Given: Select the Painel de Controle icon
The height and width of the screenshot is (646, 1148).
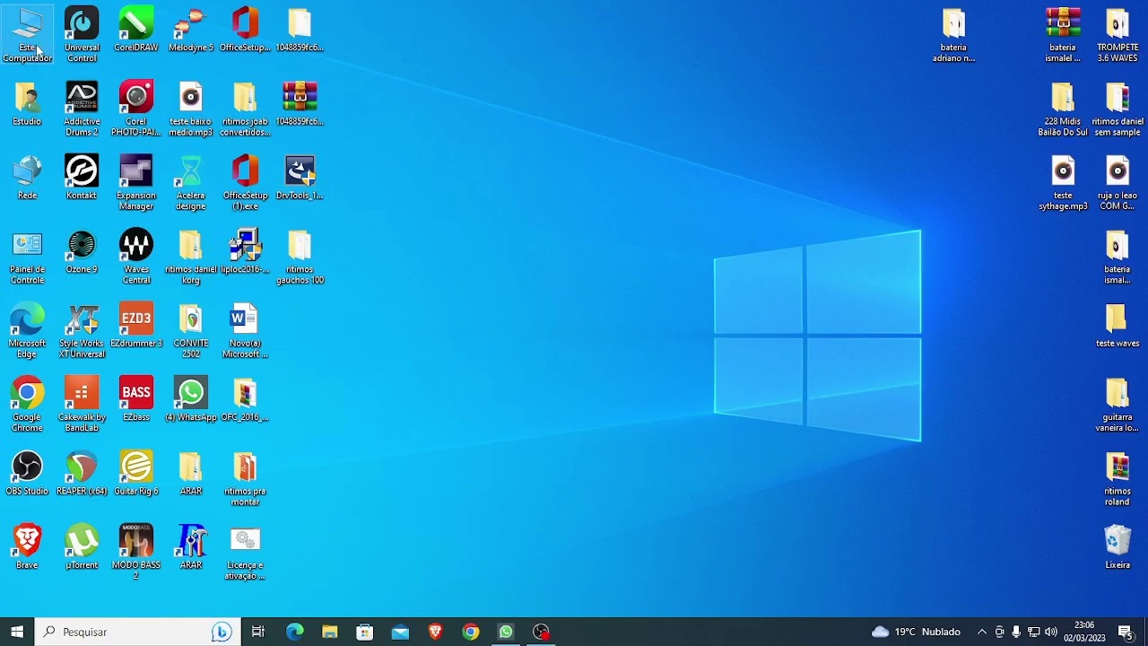Looking at the screenshot, I should 27,258.
